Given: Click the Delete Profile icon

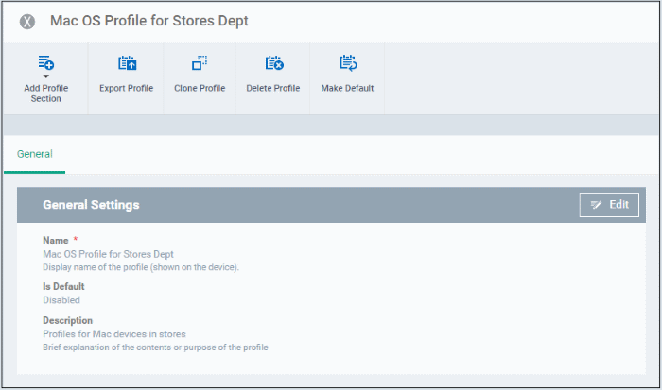Looking at the screenshot, I should (274, 63).
